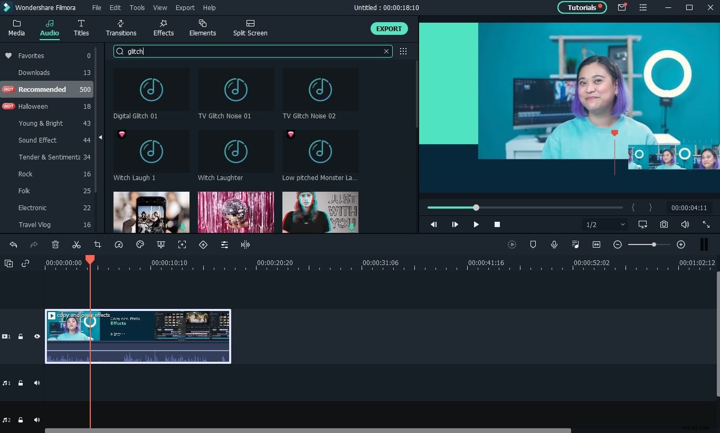Click the Record voiceover microphone icon
Viewport: 720px width, 433px height.
pos(554,244)
